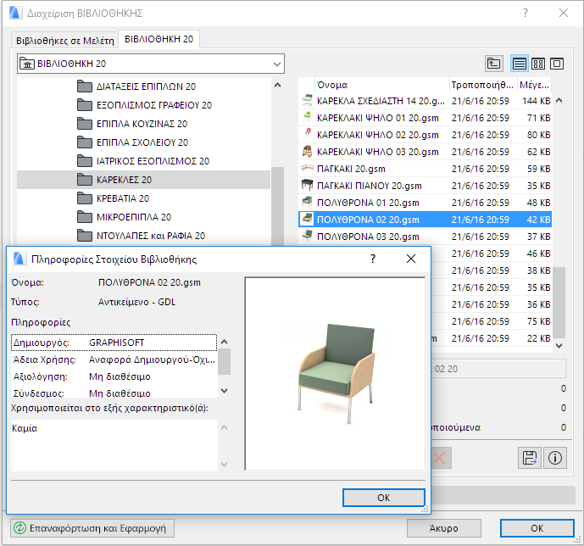Click the save/export library part icon
Image resolution: width=584 pixels, height=546 pixels.
[529, 458]
